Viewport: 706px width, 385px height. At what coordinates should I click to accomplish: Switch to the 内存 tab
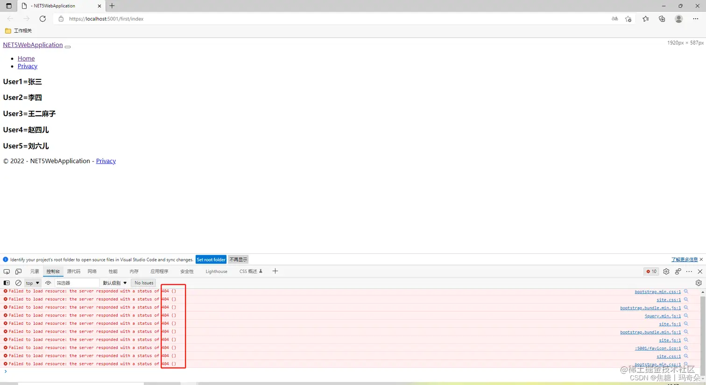click(134, 272)
